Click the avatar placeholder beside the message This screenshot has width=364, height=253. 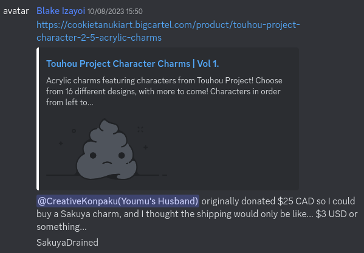coord(16,11)
